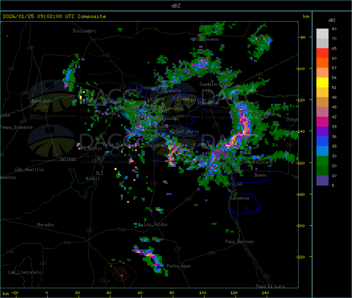This screenshot has height=298, width=352.
Task: Click the -120 km vertical axis tick
Action: (x=301, y=100)
